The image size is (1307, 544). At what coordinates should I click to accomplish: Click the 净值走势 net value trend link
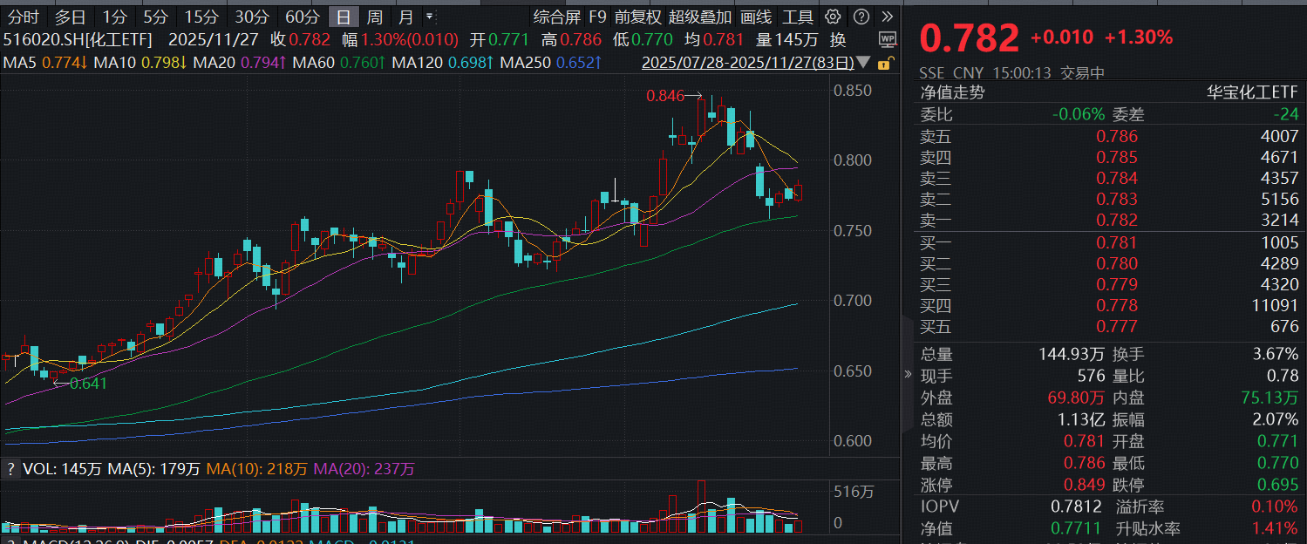pyautogui.click(x=952, y=92)
